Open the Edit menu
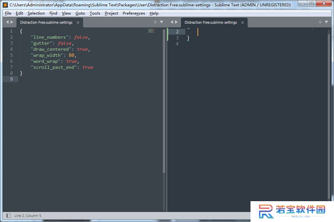Screen dimensions: 334x222 19,13
